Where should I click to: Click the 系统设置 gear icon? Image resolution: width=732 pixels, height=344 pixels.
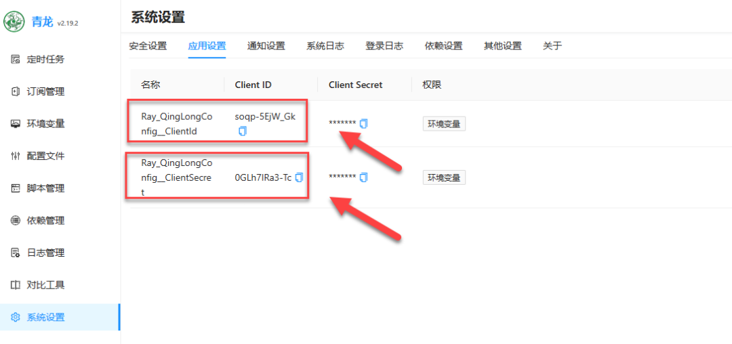pyautogui.click(x=16, y=318)
